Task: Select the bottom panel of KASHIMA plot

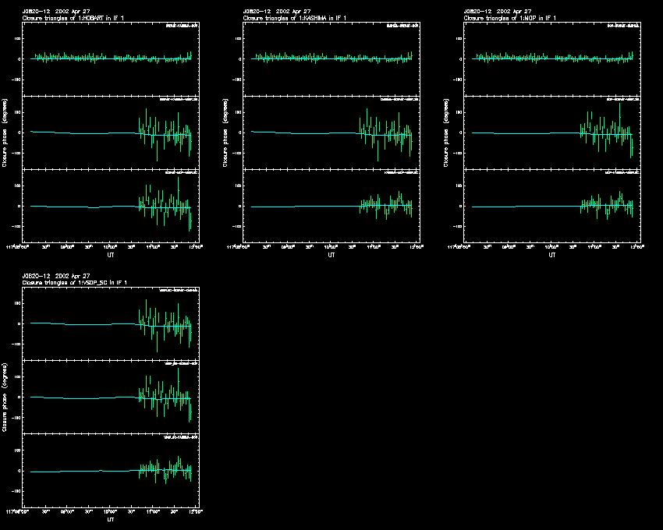Action: point(331,206)
